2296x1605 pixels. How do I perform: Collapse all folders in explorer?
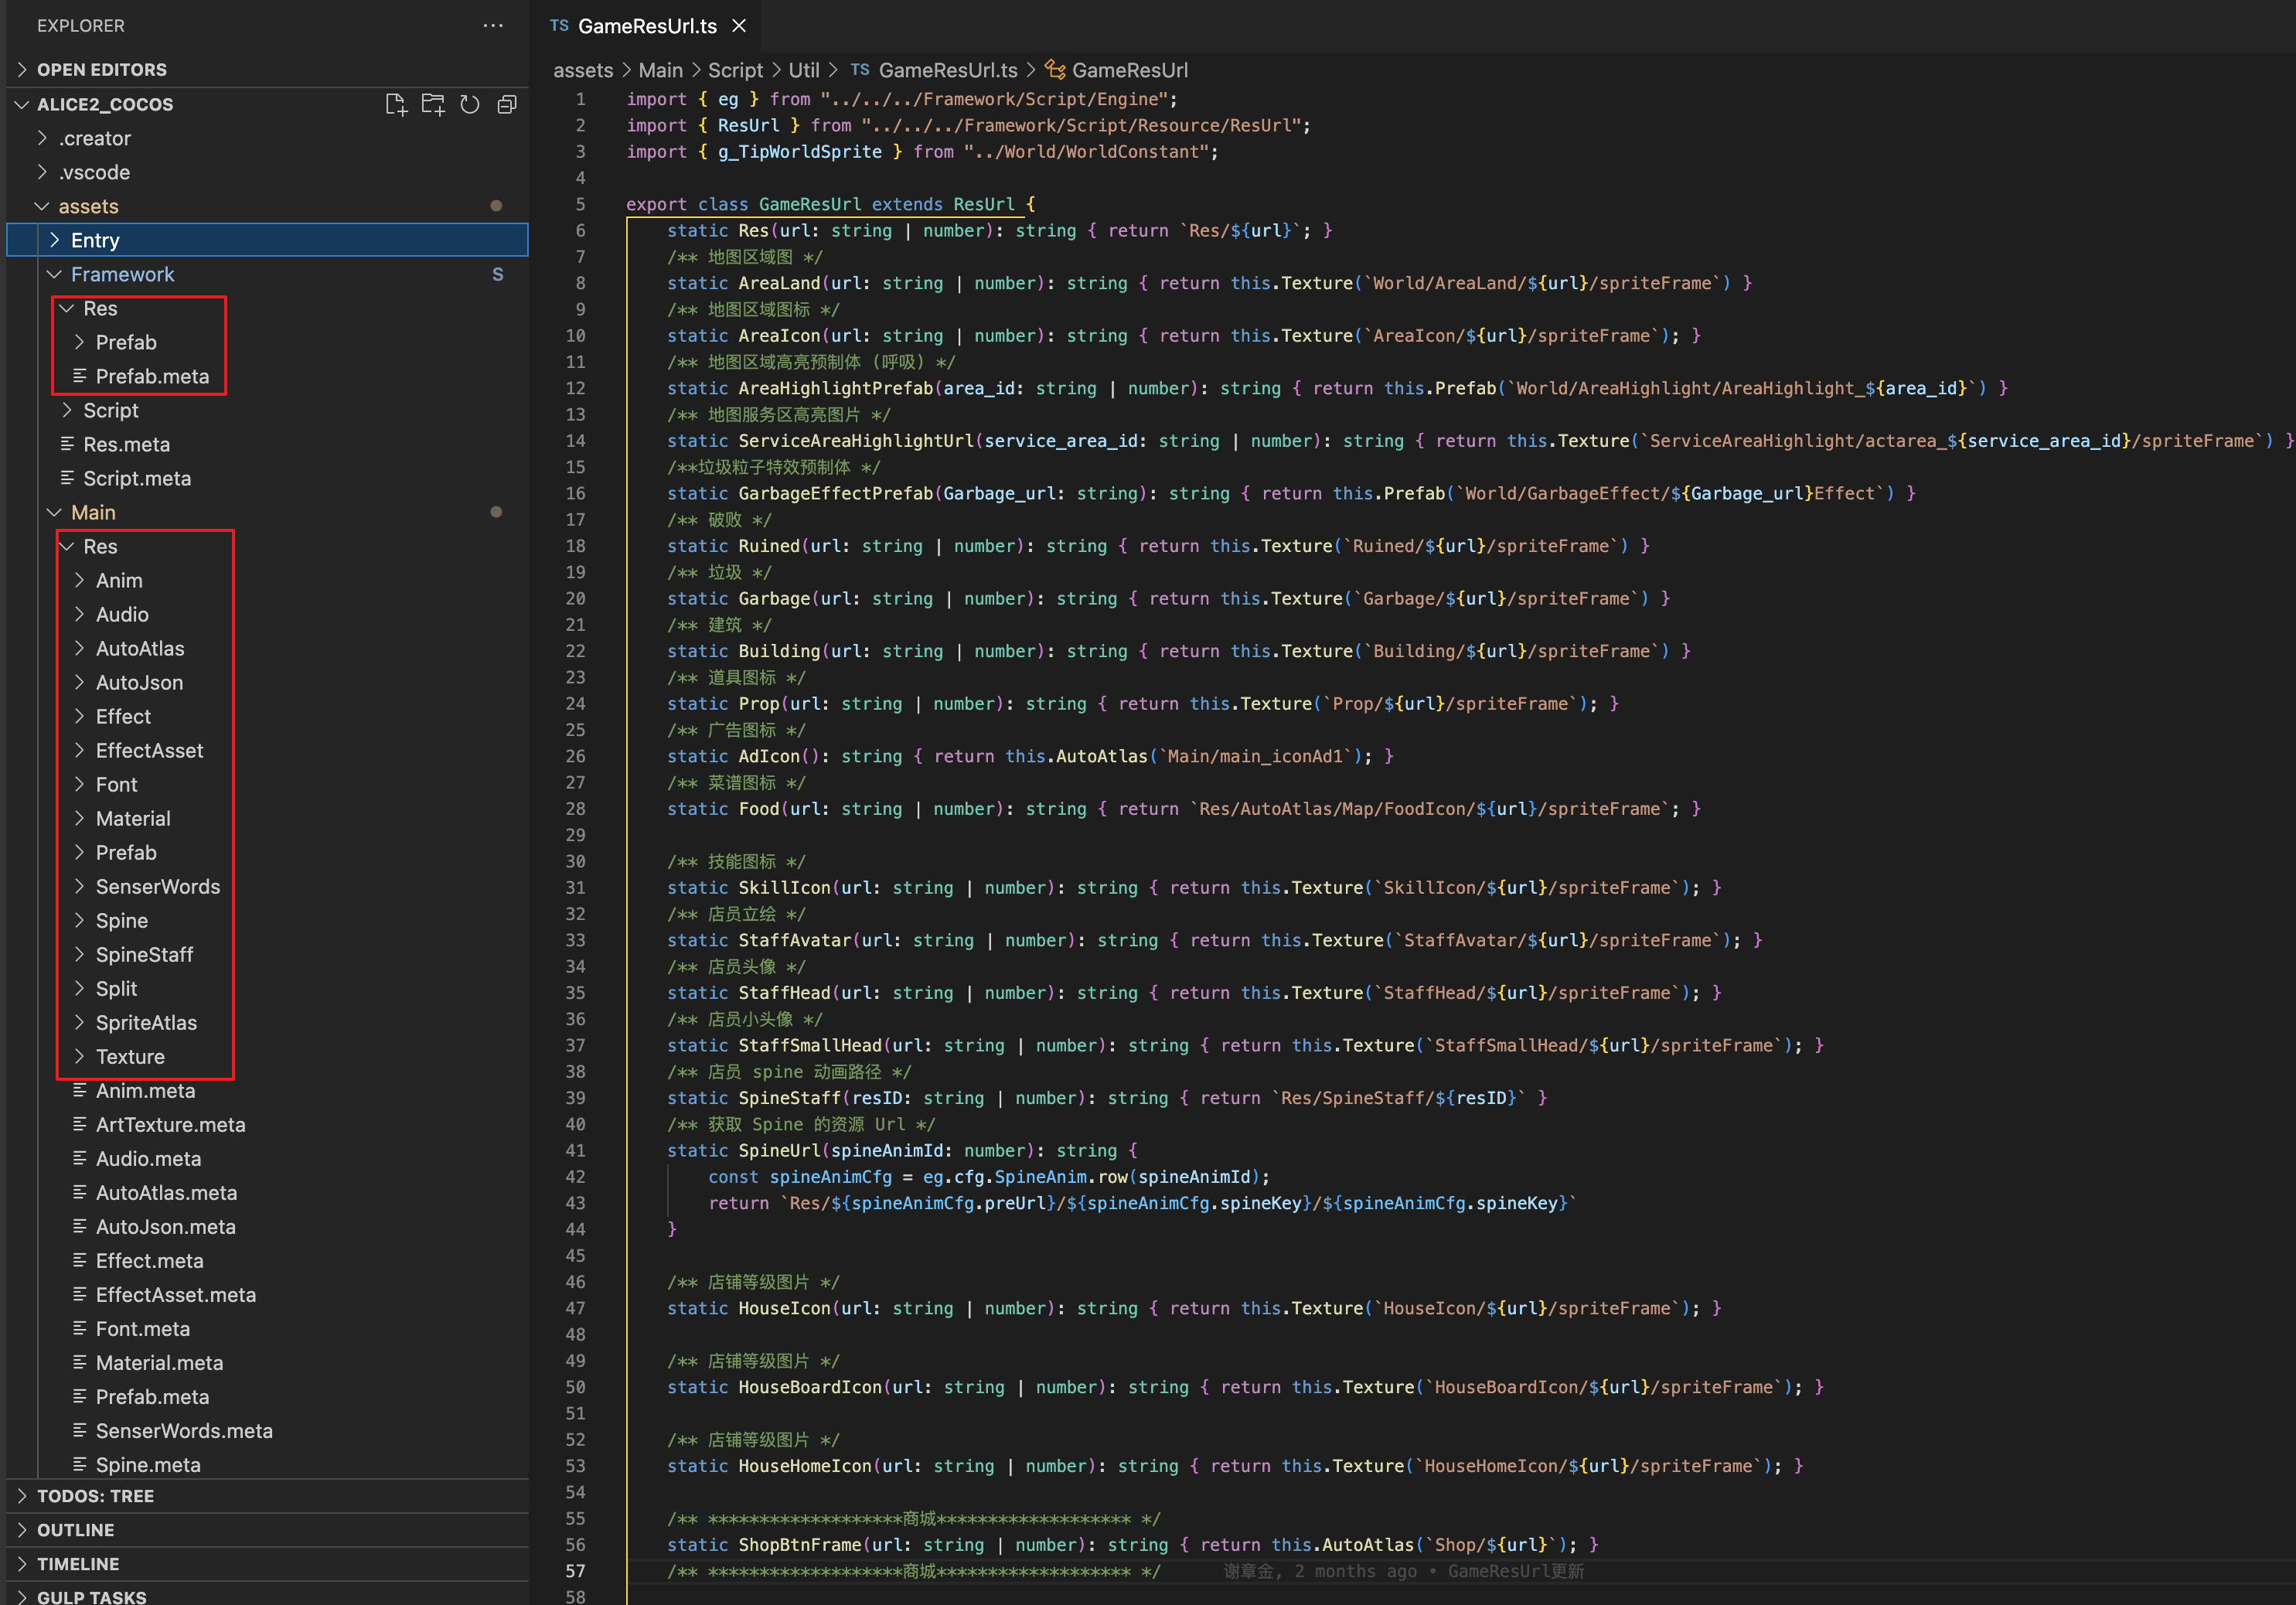506,104
